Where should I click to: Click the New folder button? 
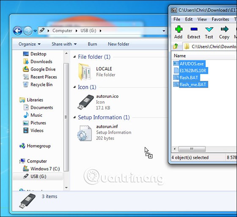(x=118, y=44)
